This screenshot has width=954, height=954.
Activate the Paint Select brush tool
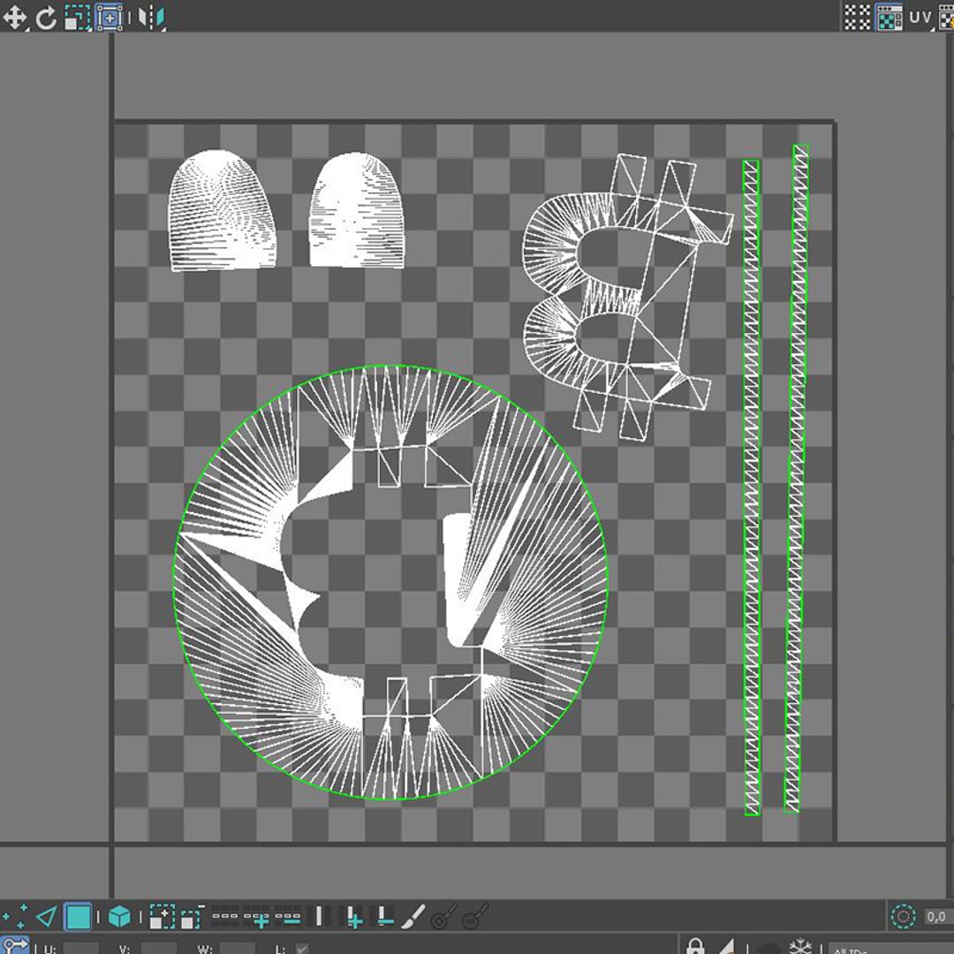(x=413, y=917)
